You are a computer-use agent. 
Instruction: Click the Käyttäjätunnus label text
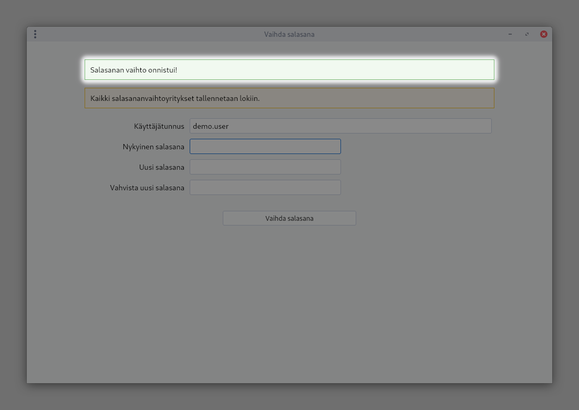[159, 126]
